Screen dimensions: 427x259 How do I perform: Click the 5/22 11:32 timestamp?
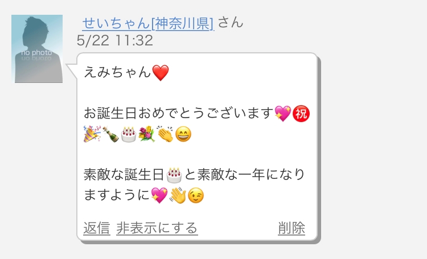tap(114, 40)
